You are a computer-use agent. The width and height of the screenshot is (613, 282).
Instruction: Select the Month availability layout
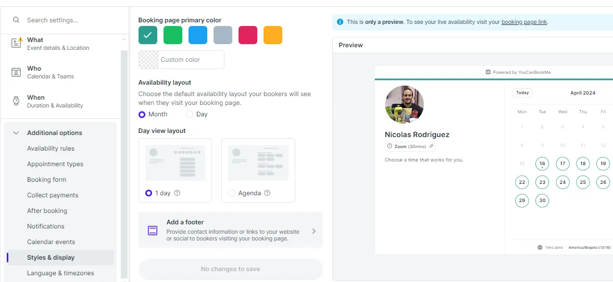[142, 114]
